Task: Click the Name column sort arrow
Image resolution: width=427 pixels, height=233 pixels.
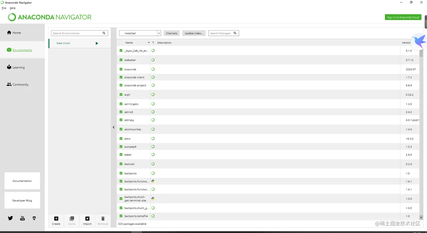Action: pos(149,43)
